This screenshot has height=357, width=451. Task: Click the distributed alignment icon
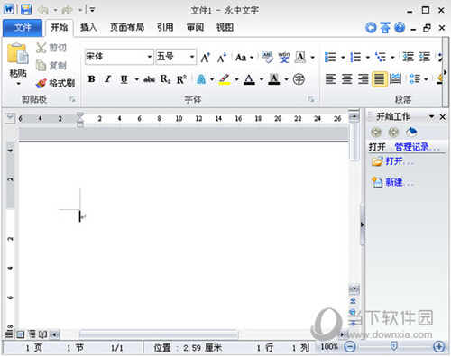click(x=395, y=79)
